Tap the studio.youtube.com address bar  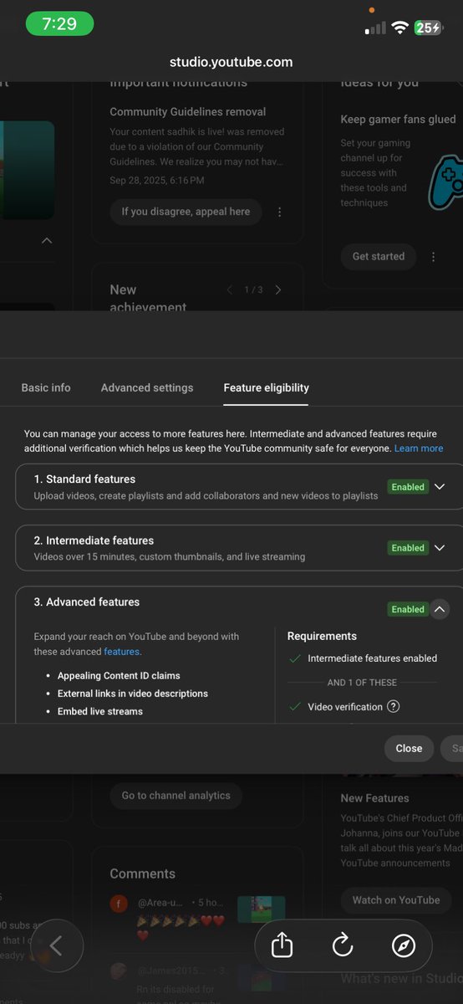click(231, 62)
